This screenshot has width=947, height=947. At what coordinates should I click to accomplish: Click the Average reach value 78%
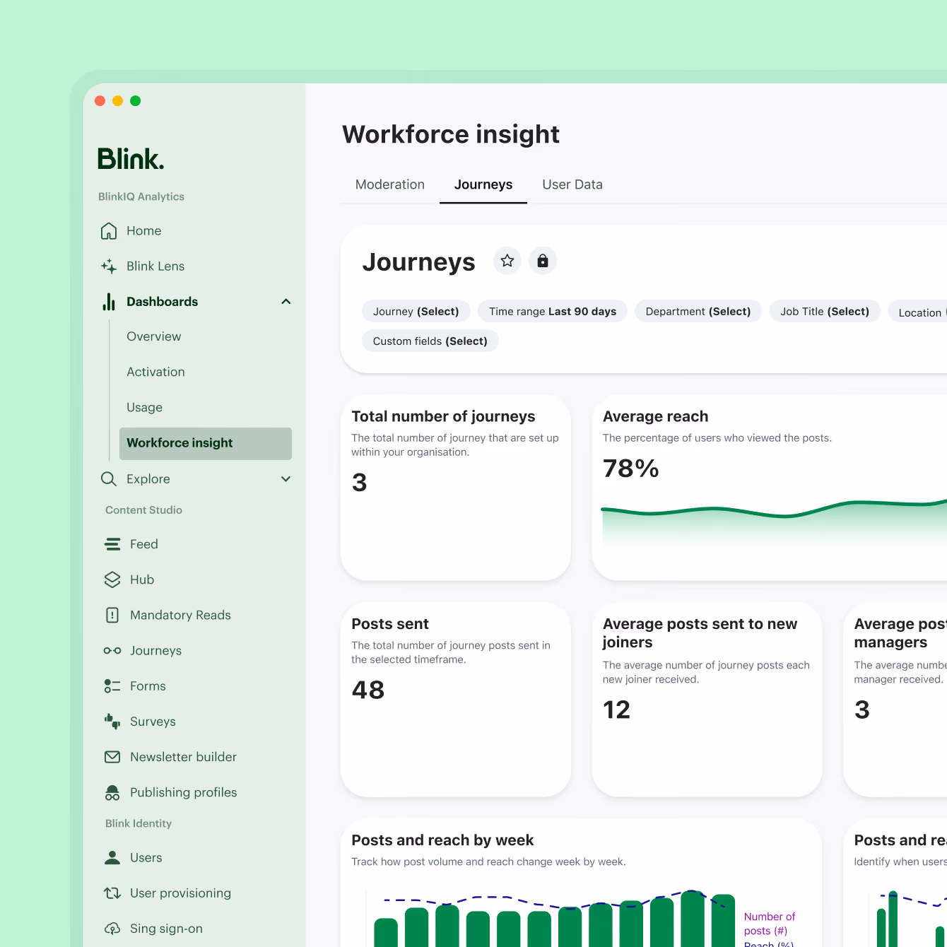[x=631, y=468]
